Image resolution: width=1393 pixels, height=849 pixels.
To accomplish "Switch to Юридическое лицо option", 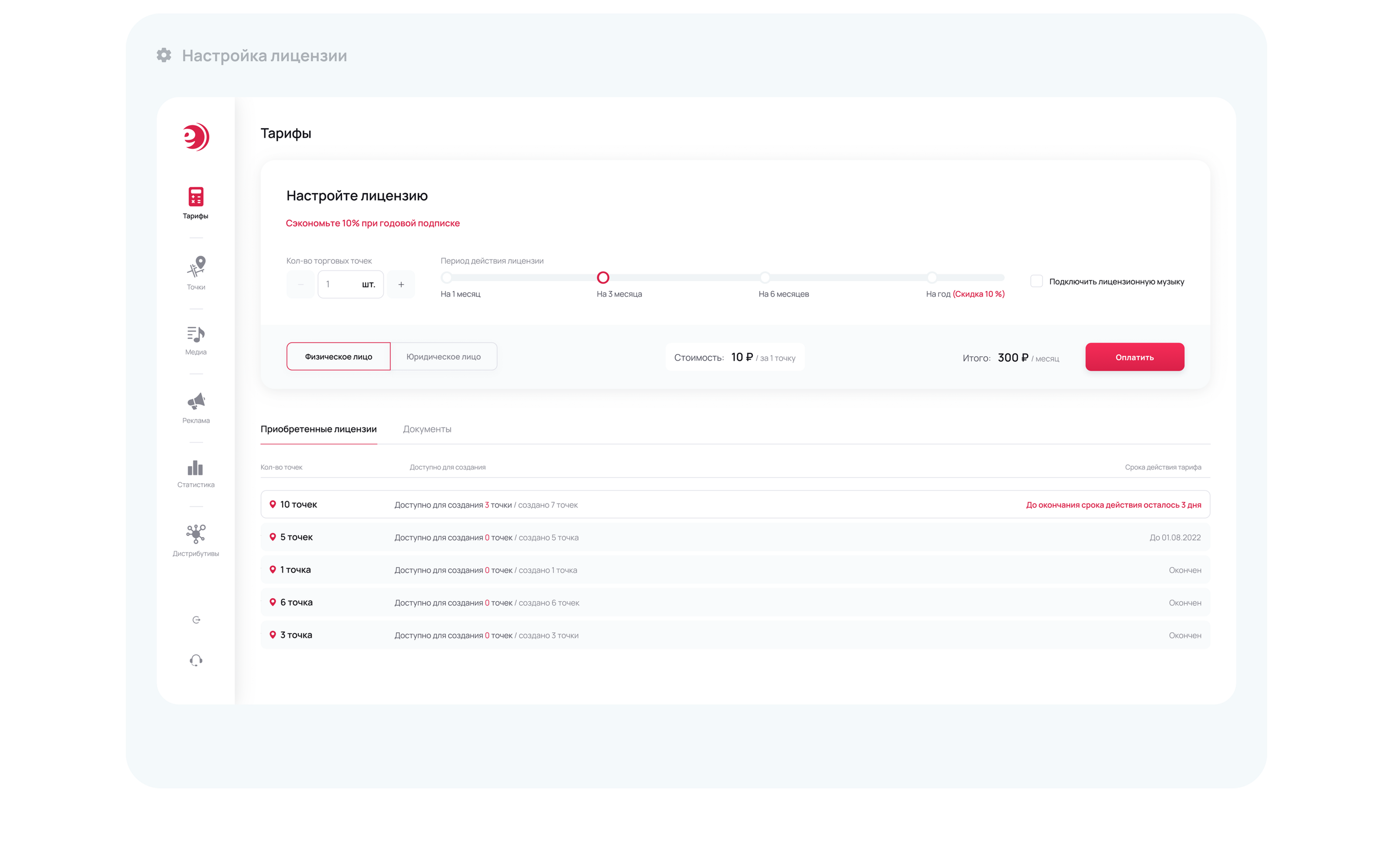I will point(443,357).
